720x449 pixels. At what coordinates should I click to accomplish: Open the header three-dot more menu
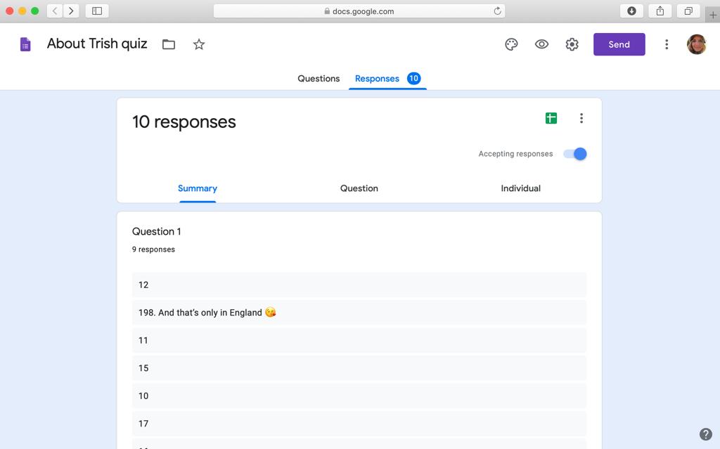point(667,44)
